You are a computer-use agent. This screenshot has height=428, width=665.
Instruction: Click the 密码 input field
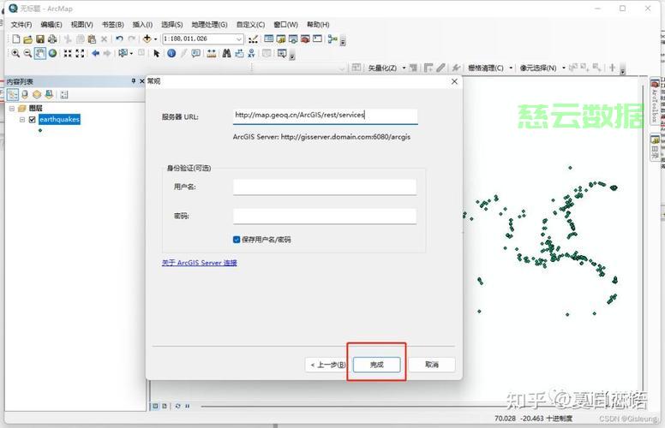[325, 216]
